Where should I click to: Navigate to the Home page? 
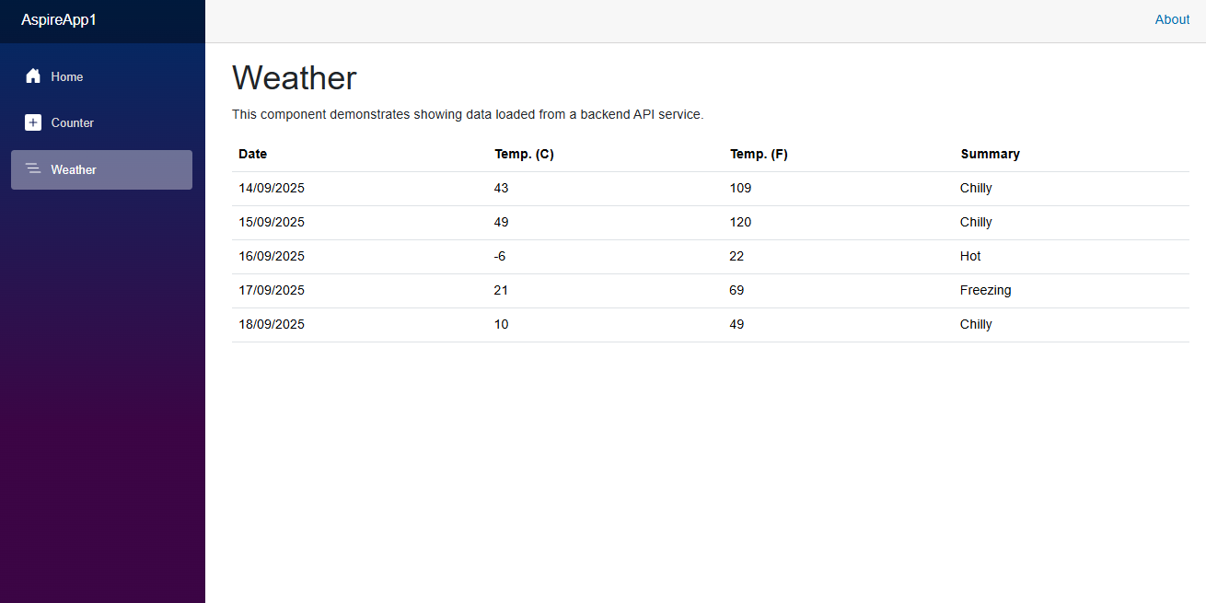[x=67, y=76]
